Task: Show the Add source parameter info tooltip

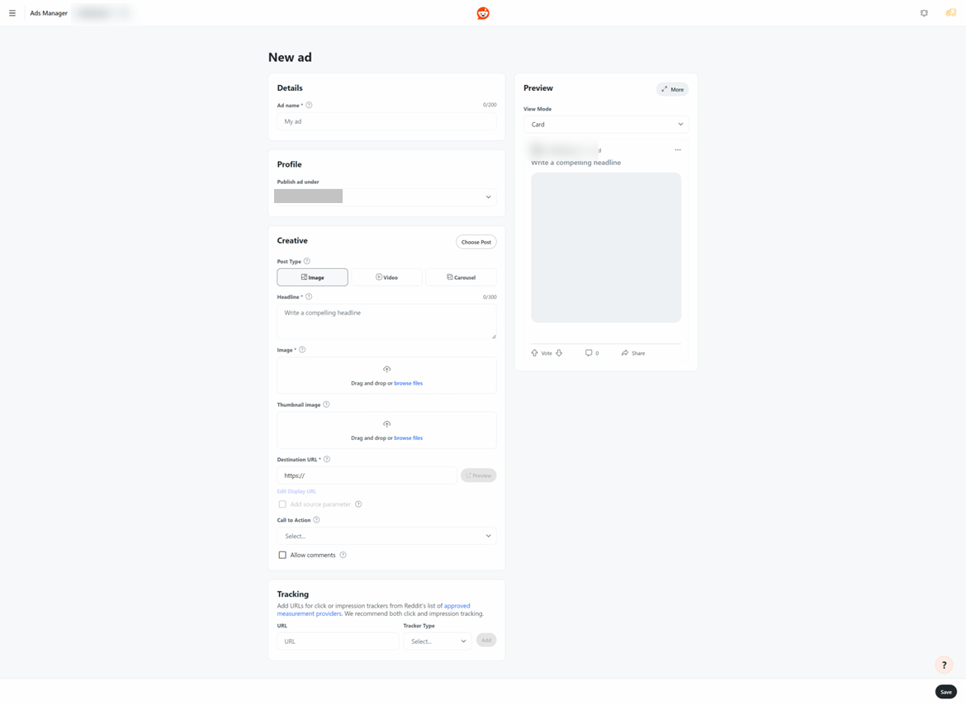Action: tap(358, 504)
